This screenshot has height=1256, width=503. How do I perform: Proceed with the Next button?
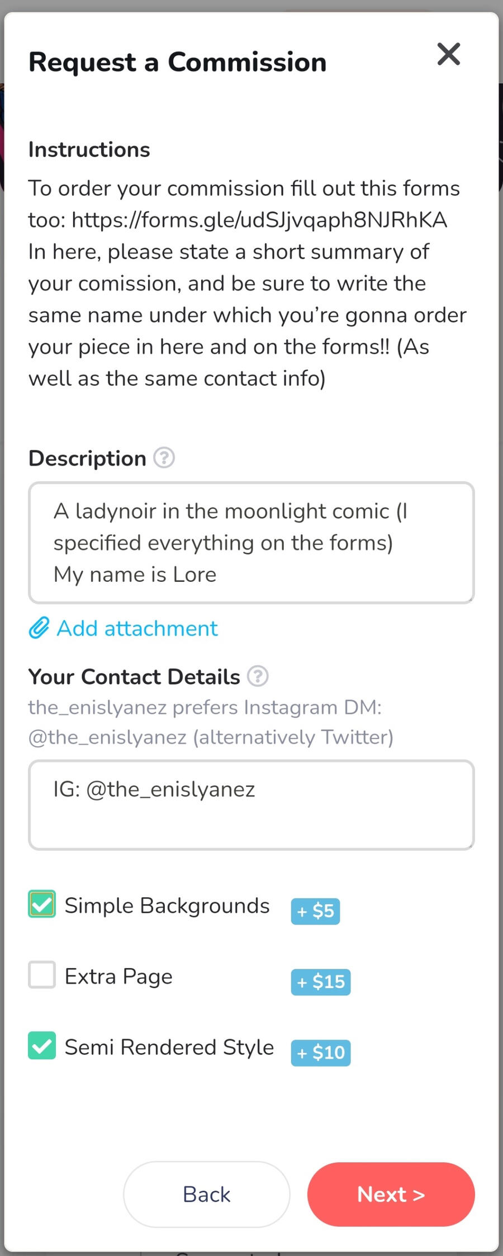(391, 1195)
